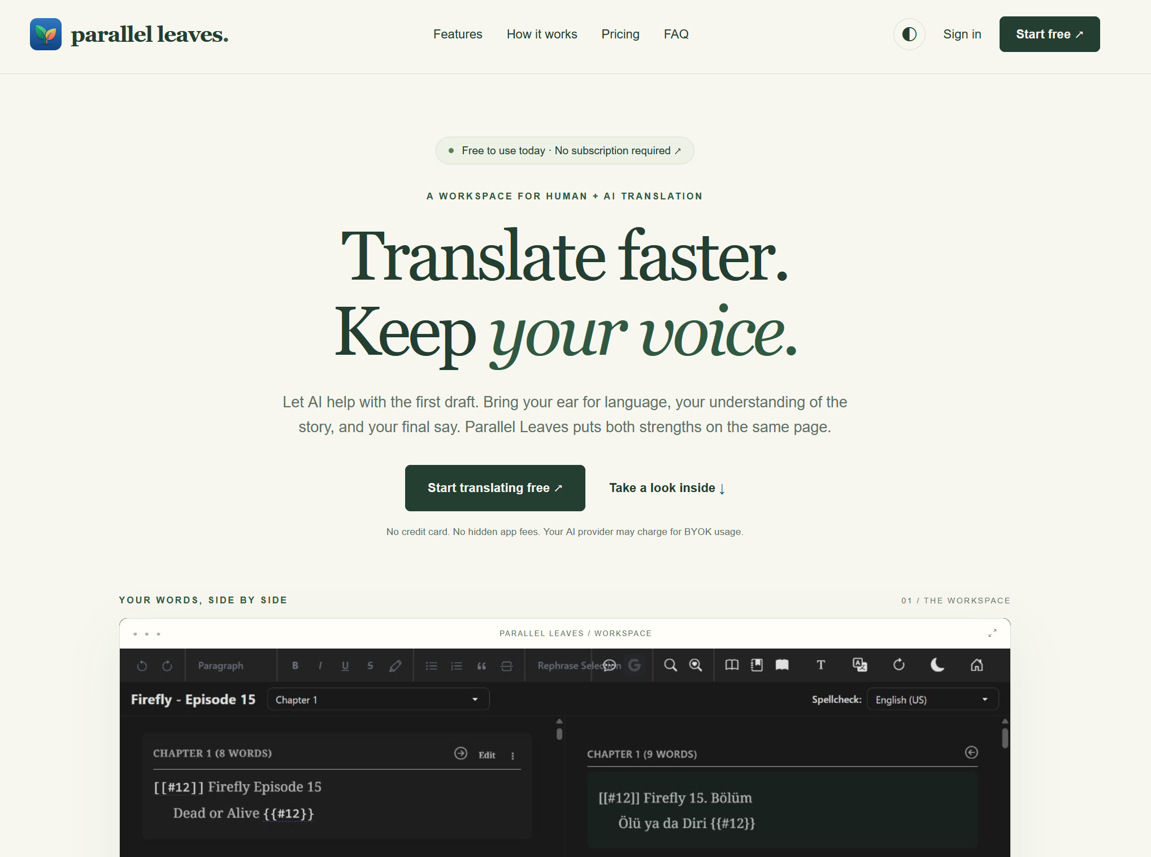Image resolution: width=1151 pixels, height=857 pixels.
Task: Click the magnifier icon with inner symbol
Action: [696, 665]
